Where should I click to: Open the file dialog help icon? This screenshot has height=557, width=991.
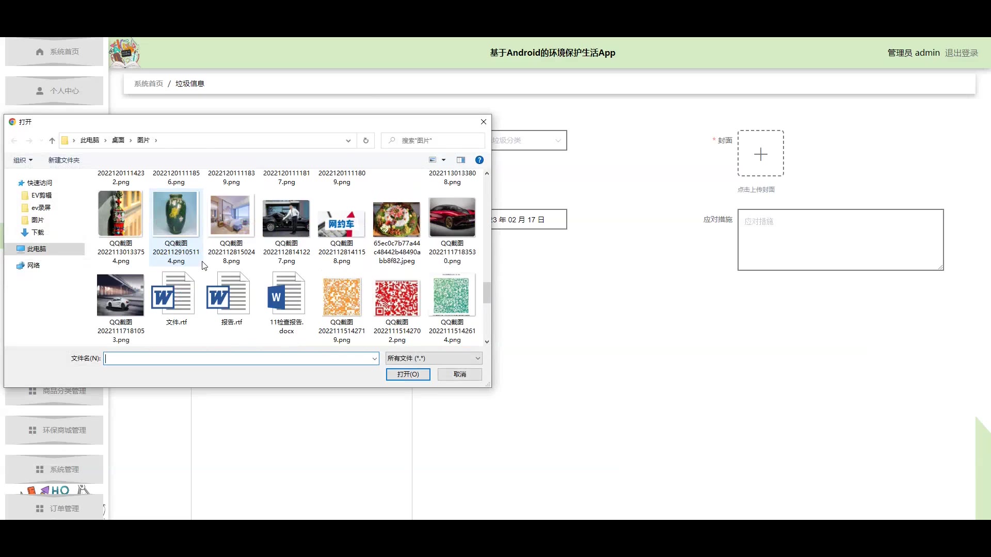click(x=479, y=160)
